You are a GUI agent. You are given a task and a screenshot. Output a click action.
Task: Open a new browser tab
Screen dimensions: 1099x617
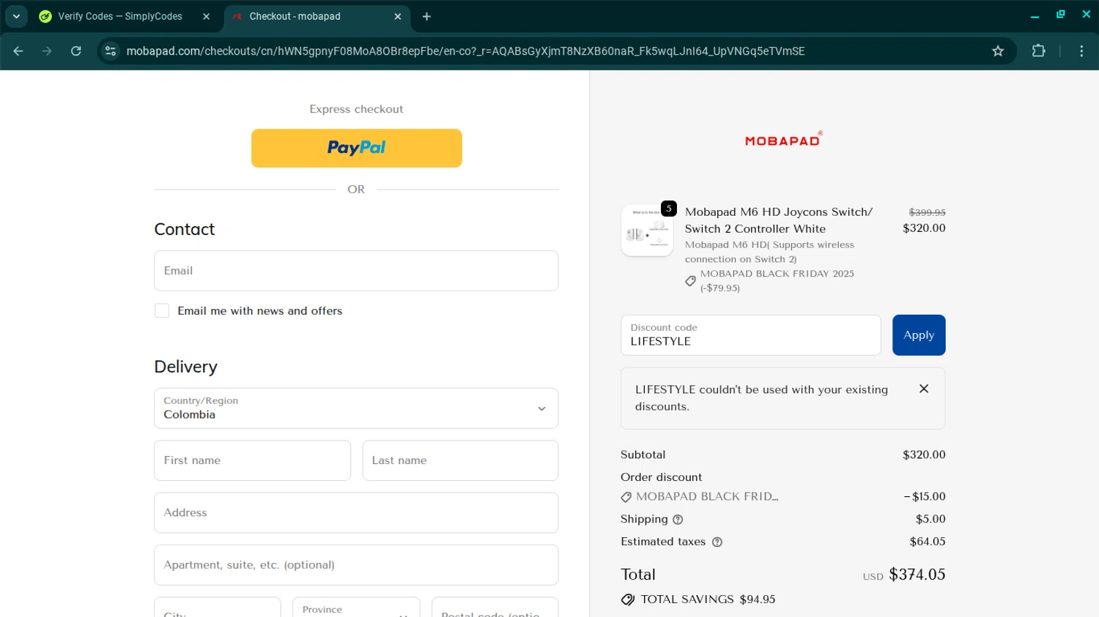pos(426,16)
